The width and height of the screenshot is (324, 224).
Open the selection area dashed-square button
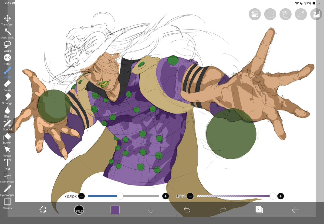270,14
